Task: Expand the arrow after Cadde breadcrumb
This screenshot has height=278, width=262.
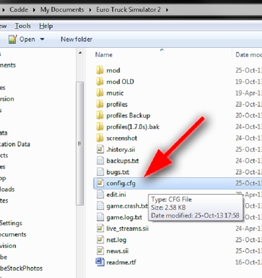Action: [34, 10]
